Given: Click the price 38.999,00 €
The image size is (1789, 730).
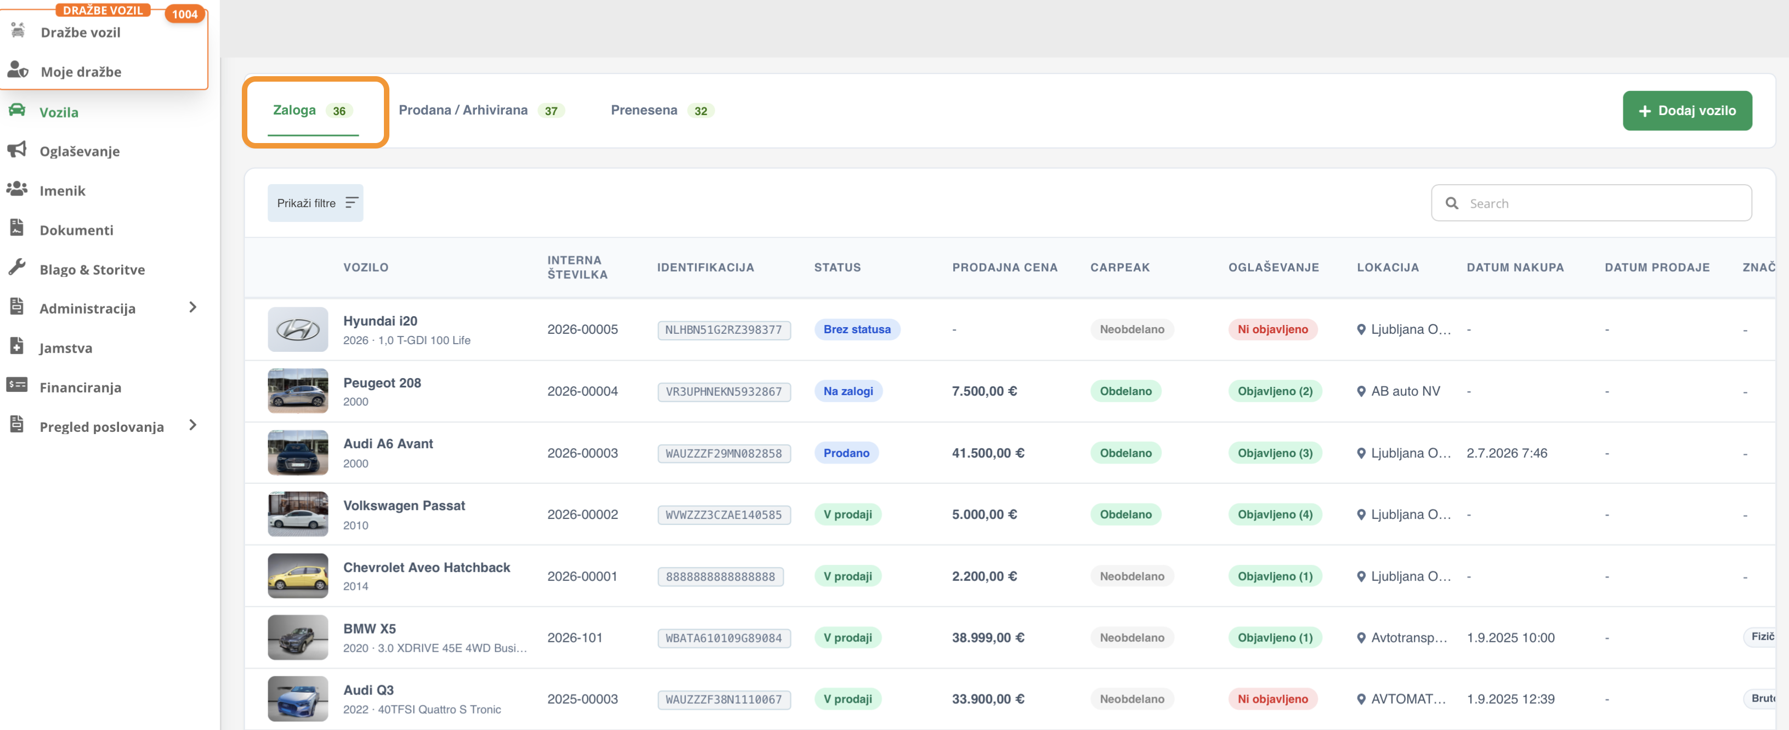Looking at the screenshot, I should click(x=988, y=638).
